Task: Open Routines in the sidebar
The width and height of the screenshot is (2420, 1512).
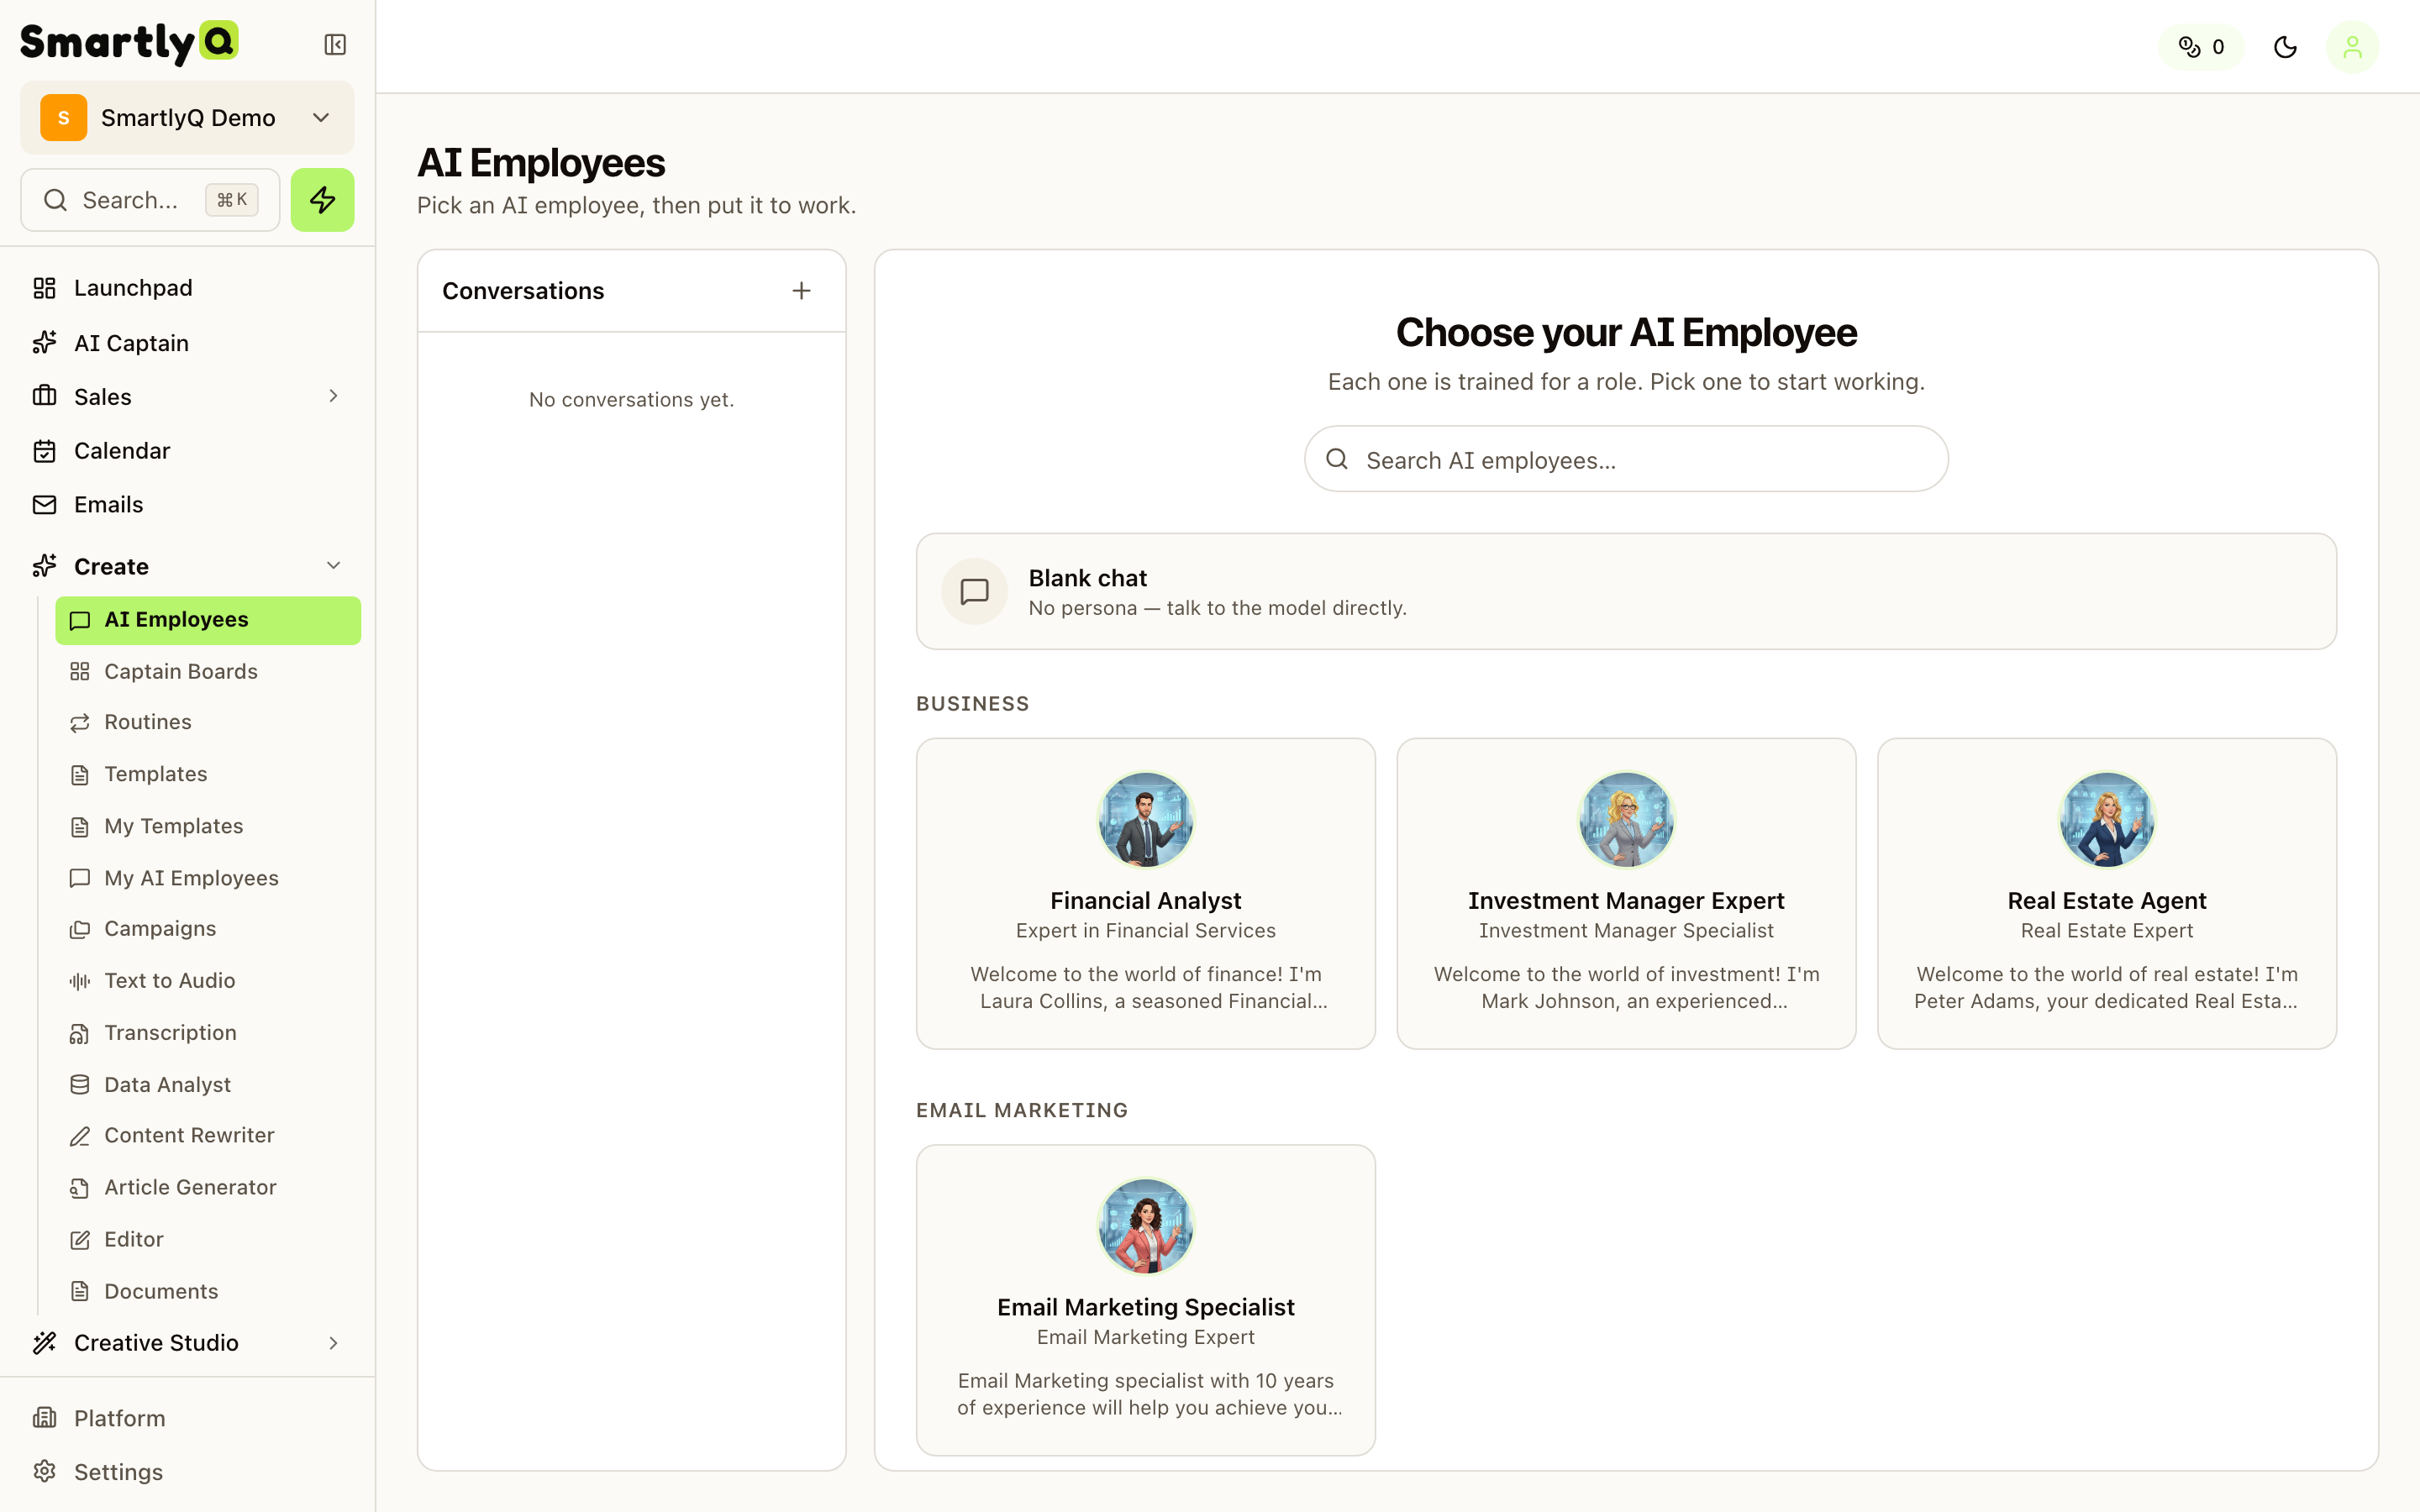Action: [208, 722]
